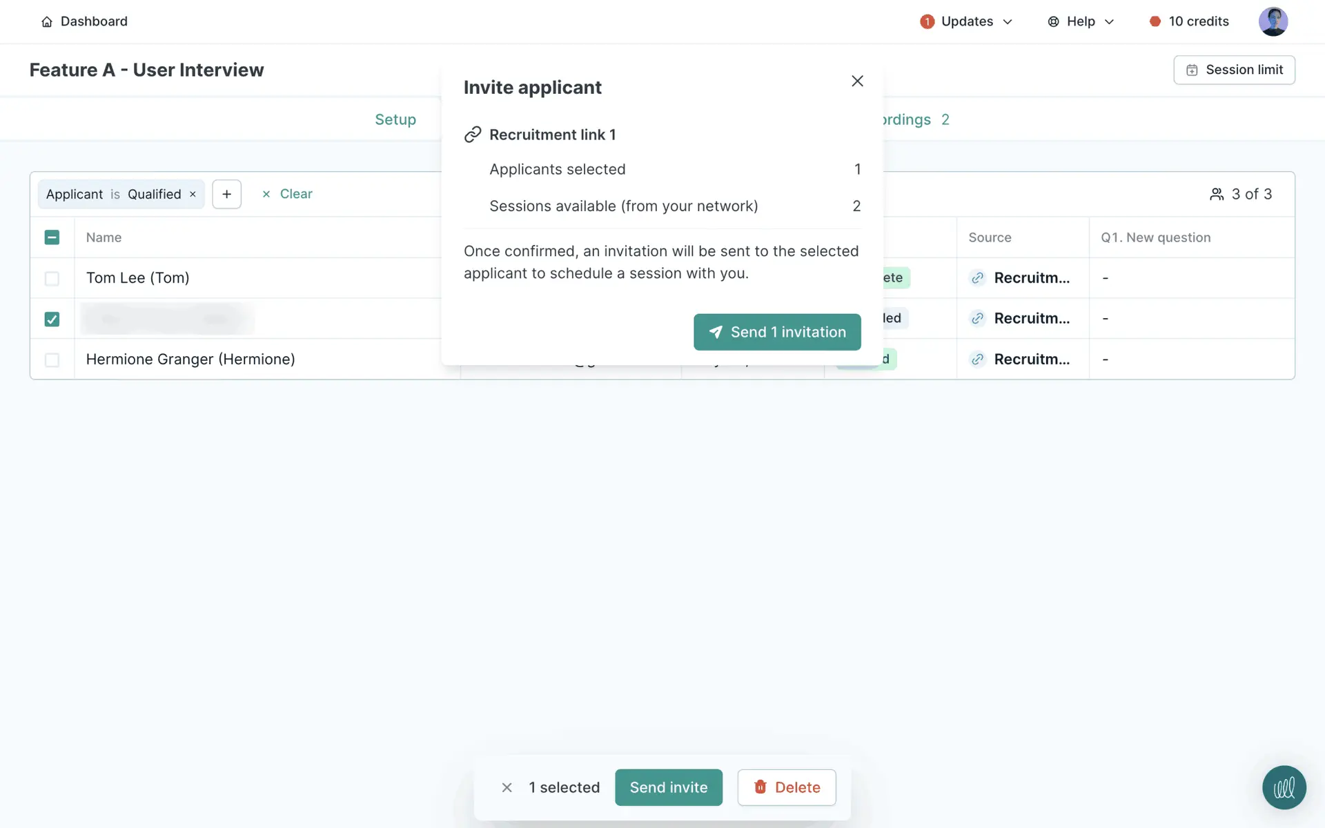The height and width of the screenshot is (828, 1325).
Task: Dismiss selection with X in bottom bar
Action: pos(507,787)
